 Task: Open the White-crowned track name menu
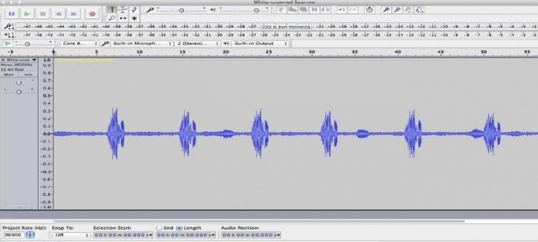click(21, 60)
